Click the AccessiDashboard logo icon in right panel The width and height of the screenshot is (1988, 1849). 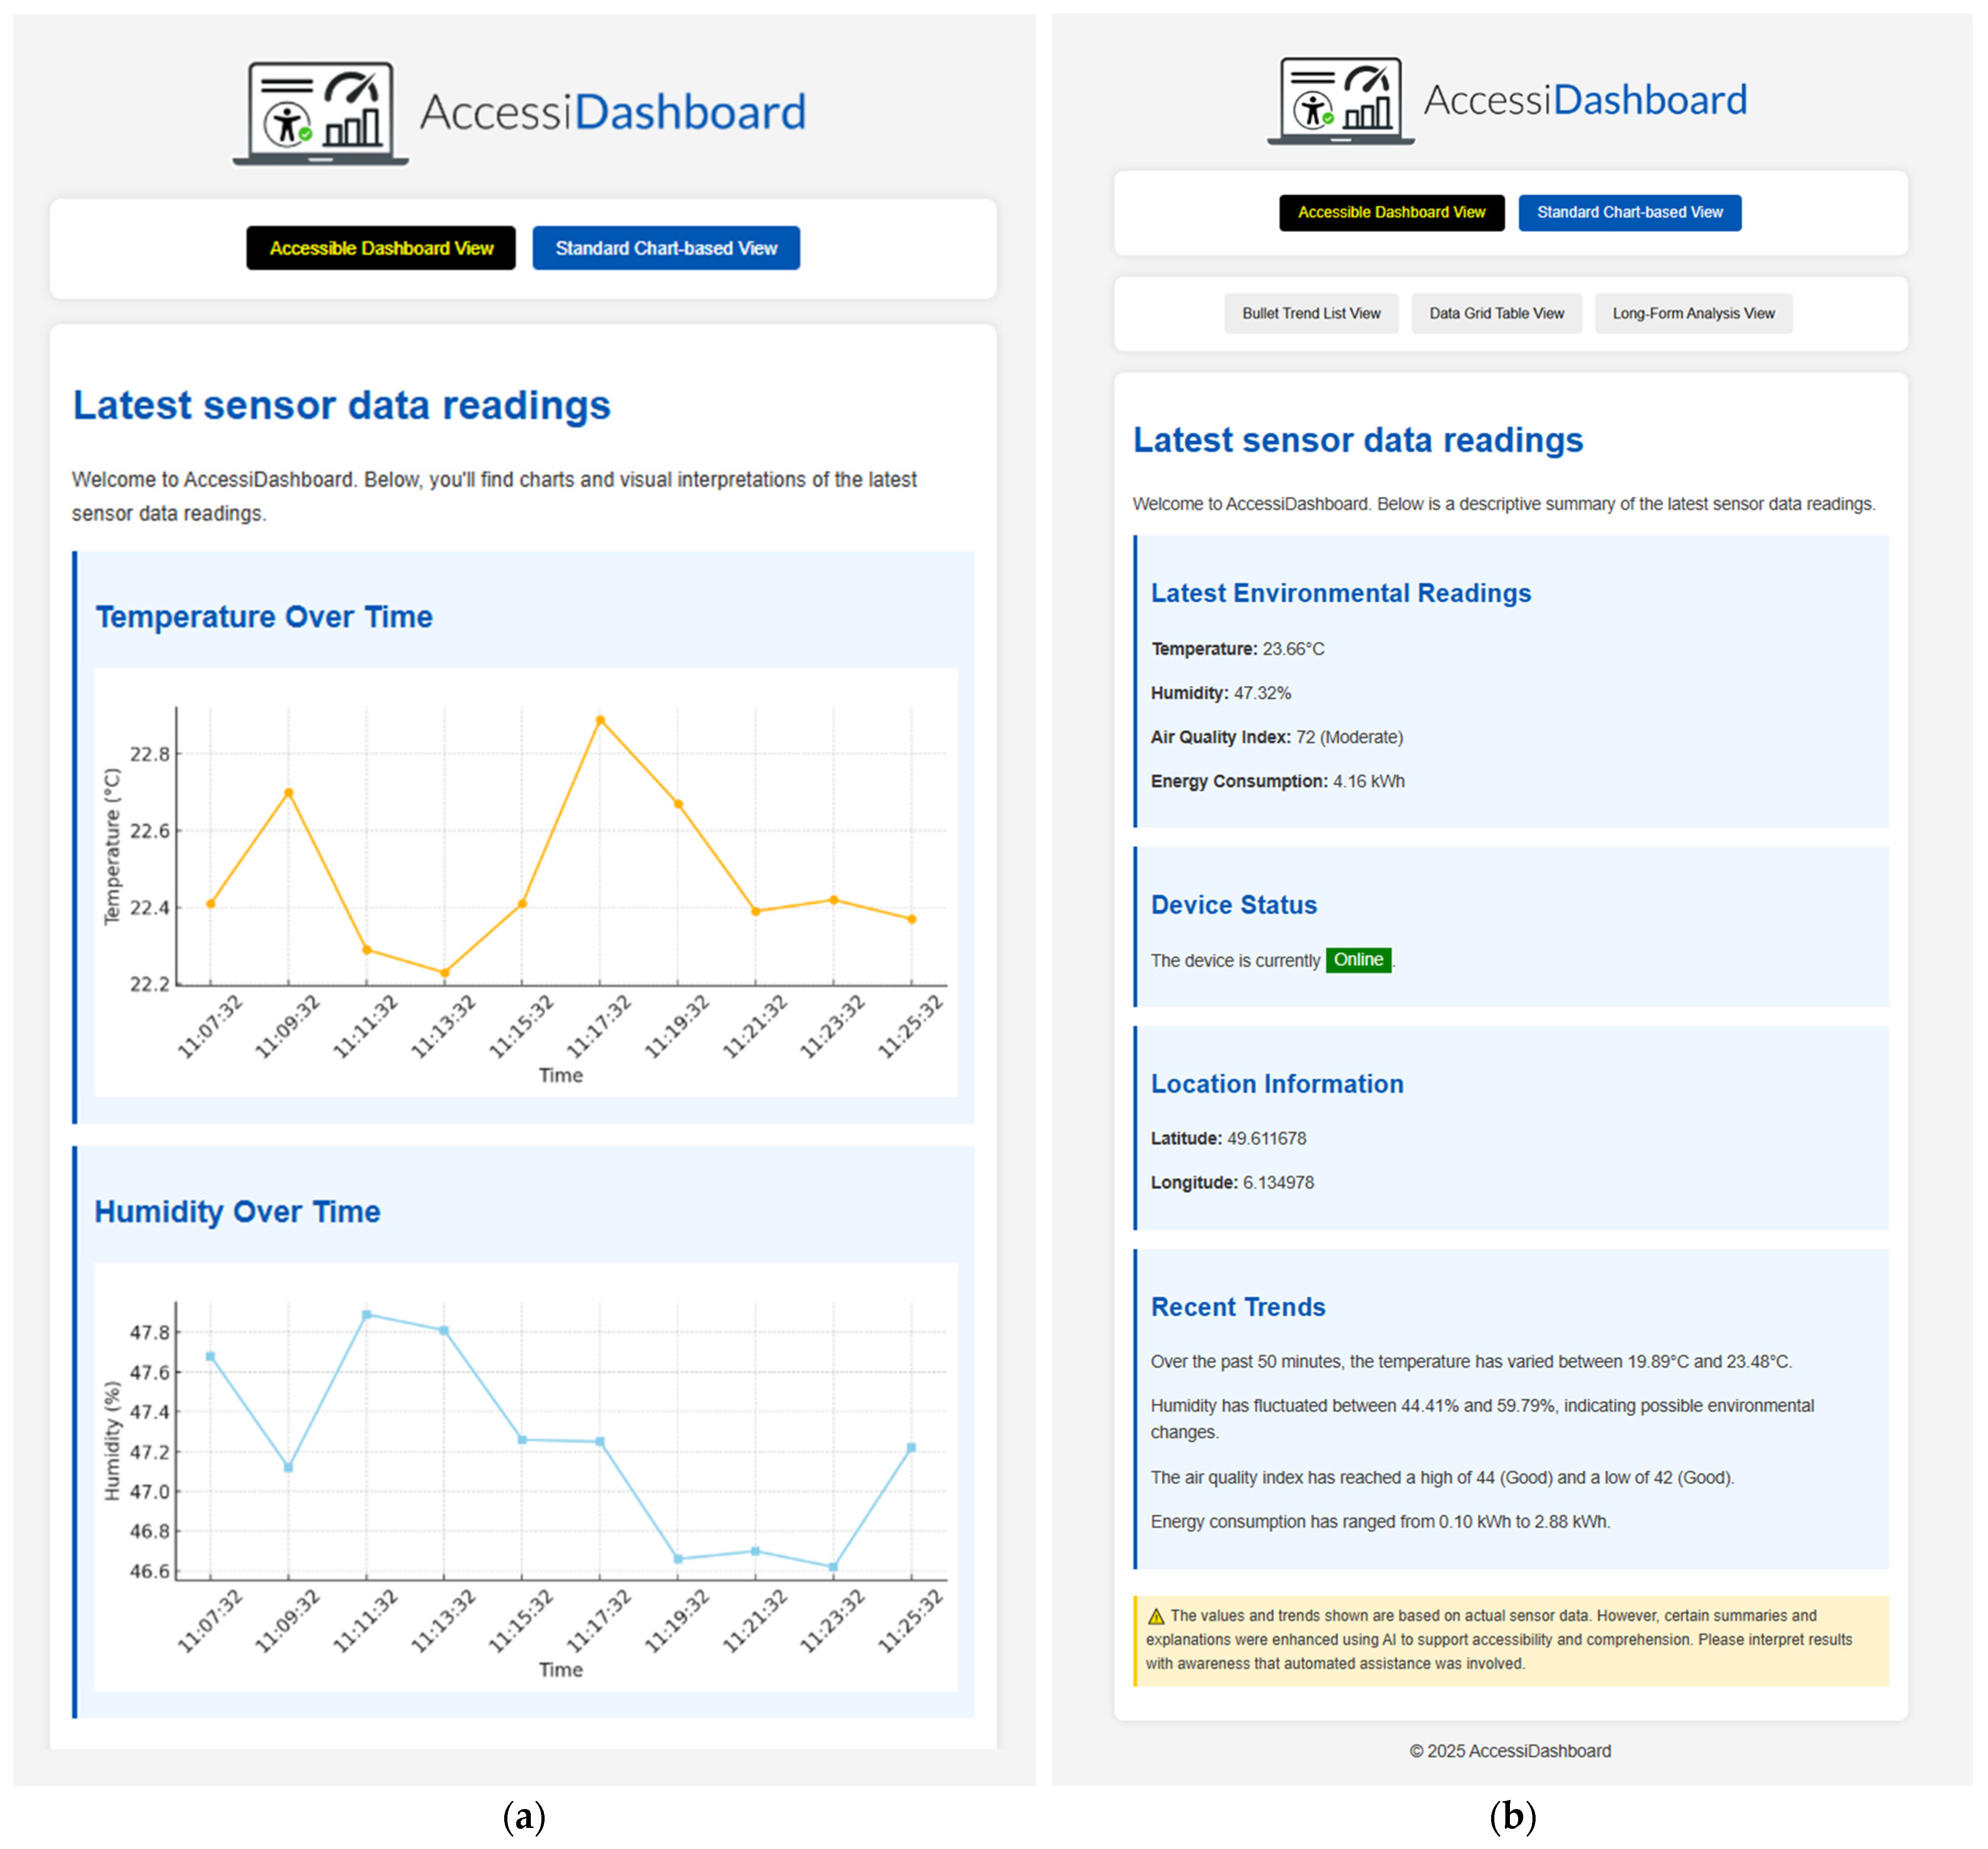[x=1340, y=100]
